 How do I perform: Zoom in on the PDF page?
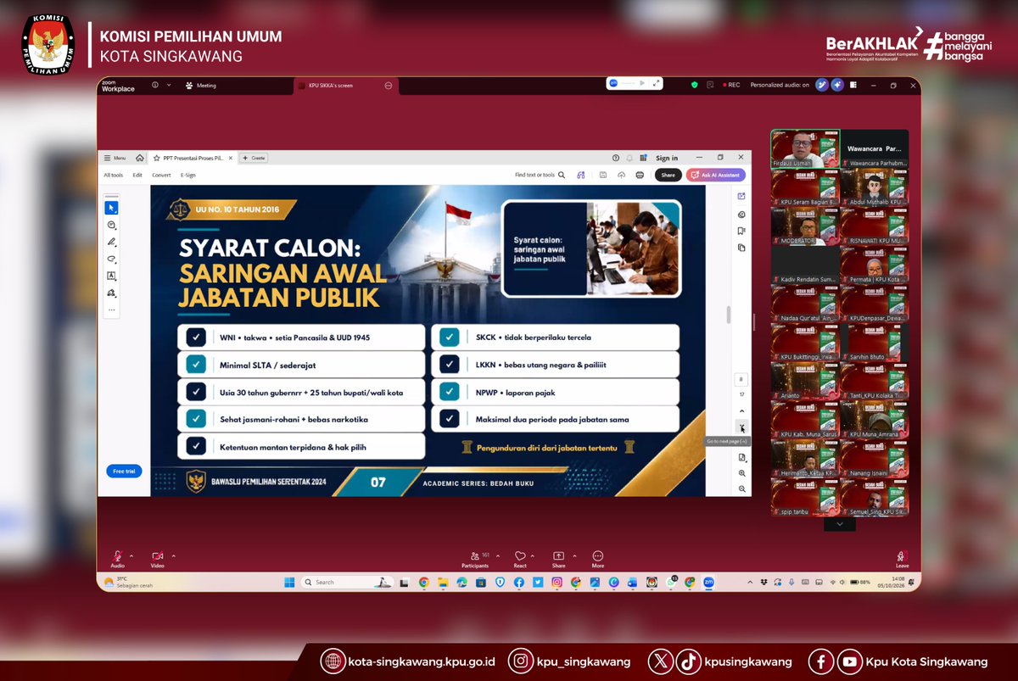point(742,473)
